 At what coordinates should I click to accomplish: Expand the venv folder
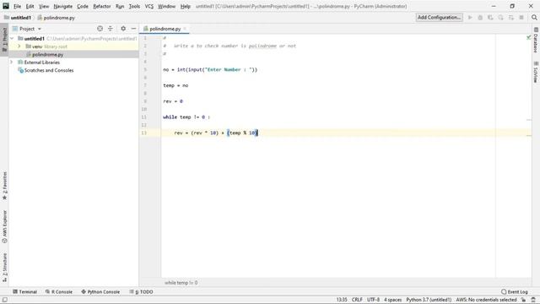pyautogui.click(x=19, y=46)
